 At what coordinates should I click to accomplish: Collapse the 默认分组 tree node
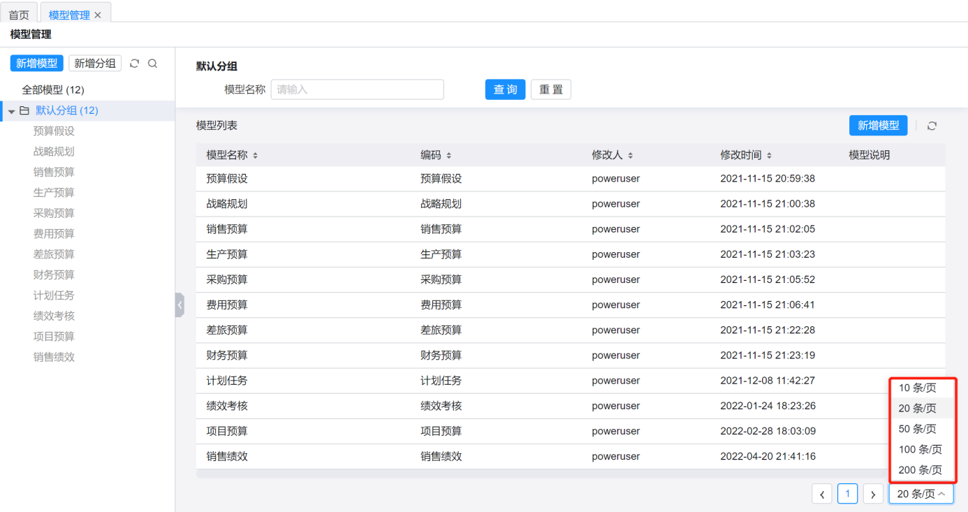pos(11,111)
